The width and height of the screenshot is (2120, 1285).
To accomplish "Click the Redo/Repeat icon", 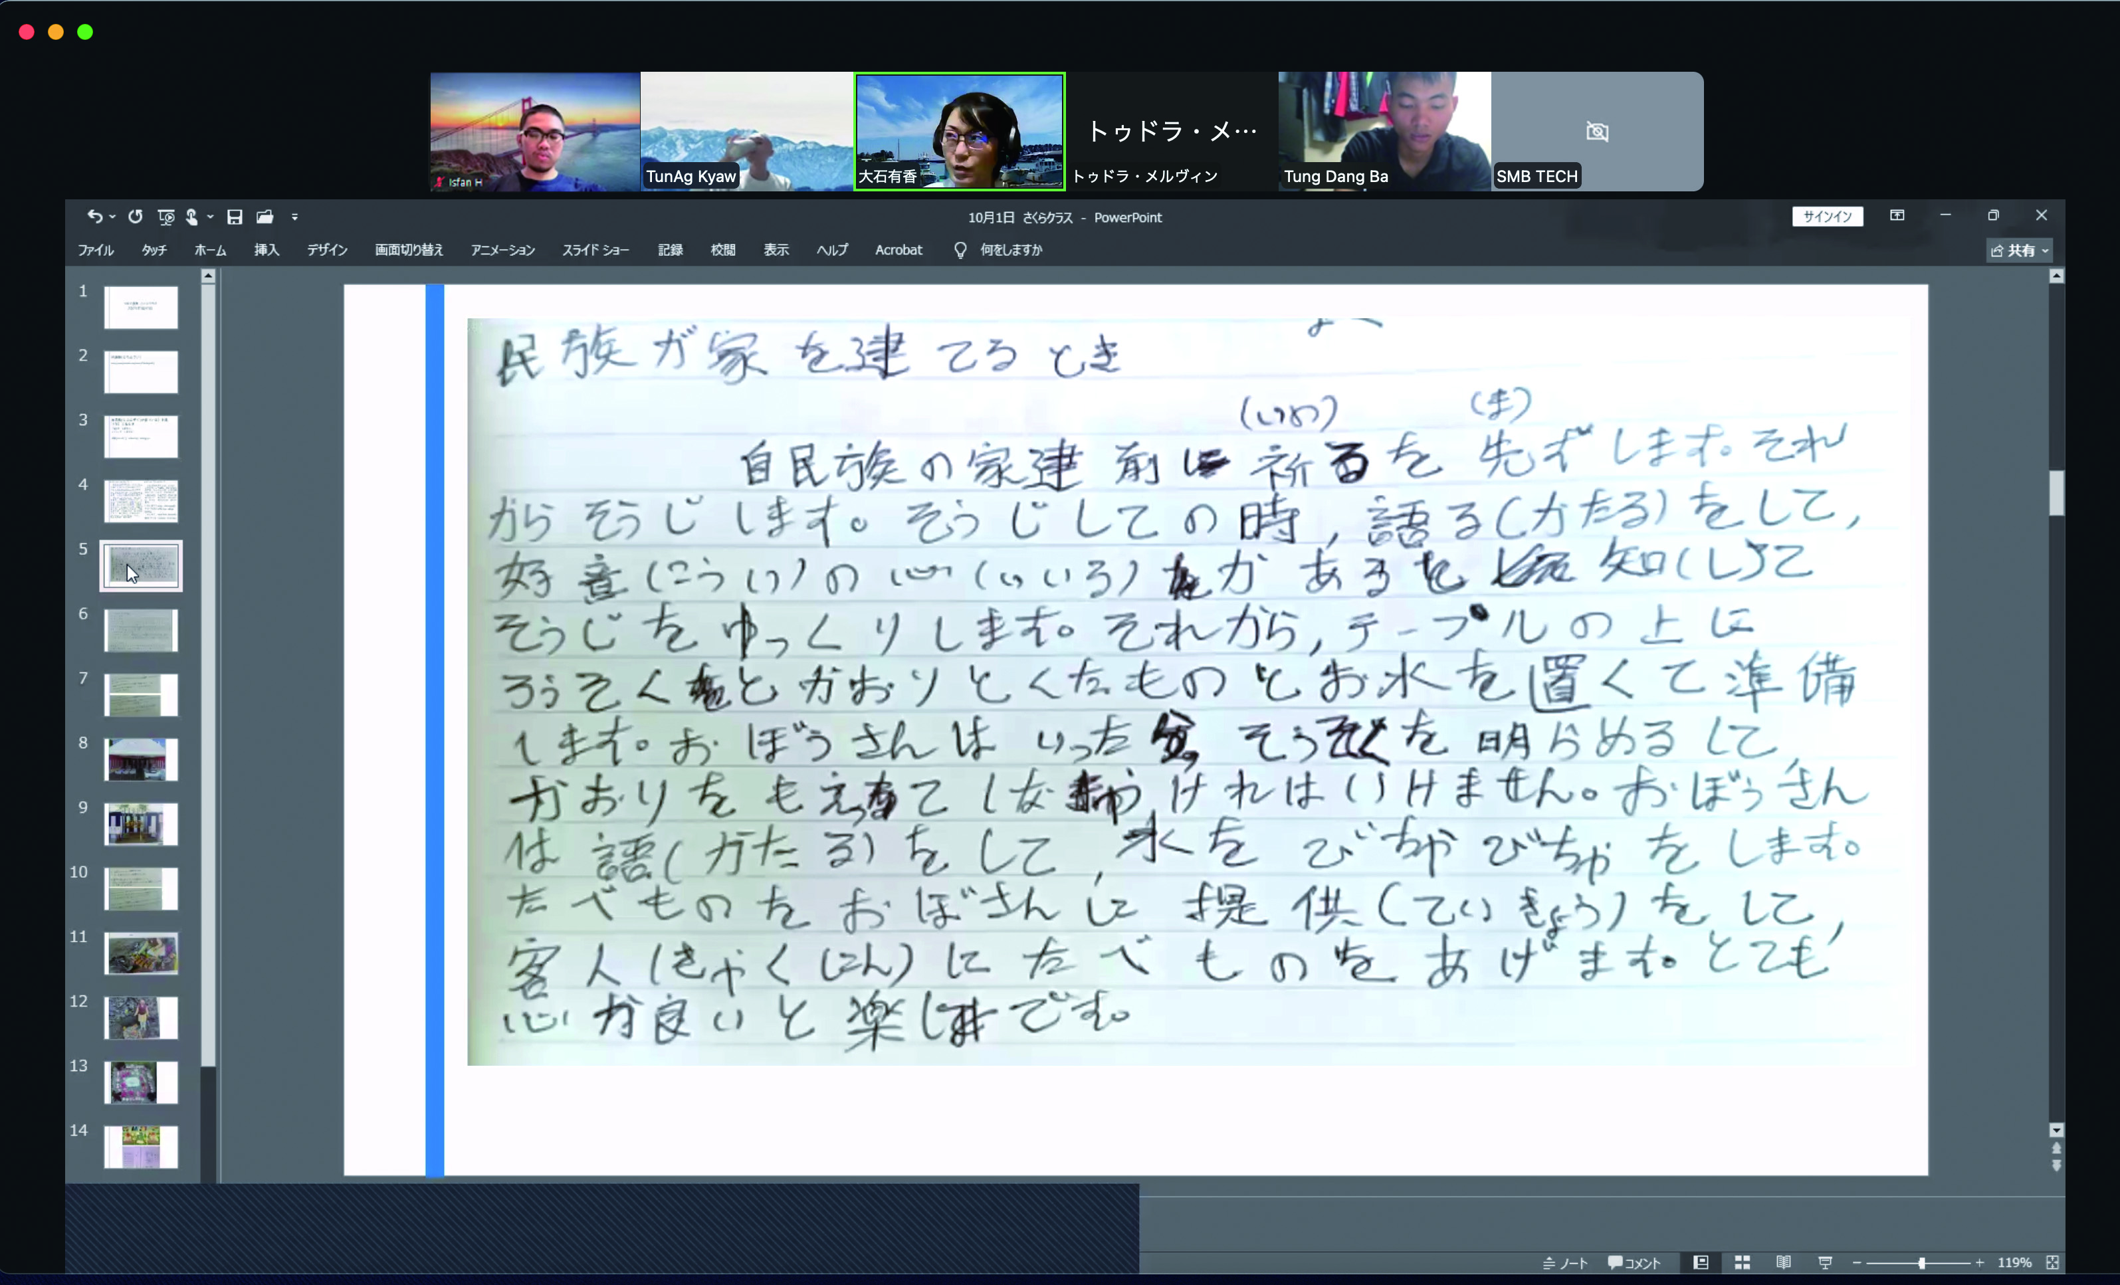I will pyautogui.click(x=135, y=217).
